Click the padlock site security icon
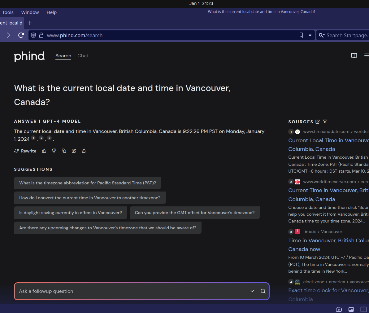369x313 pixels. [x=41, y=35]
